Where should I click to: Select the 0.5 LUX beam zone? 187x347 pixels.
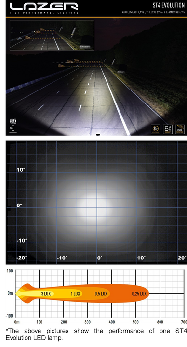[x=101, y=294]
